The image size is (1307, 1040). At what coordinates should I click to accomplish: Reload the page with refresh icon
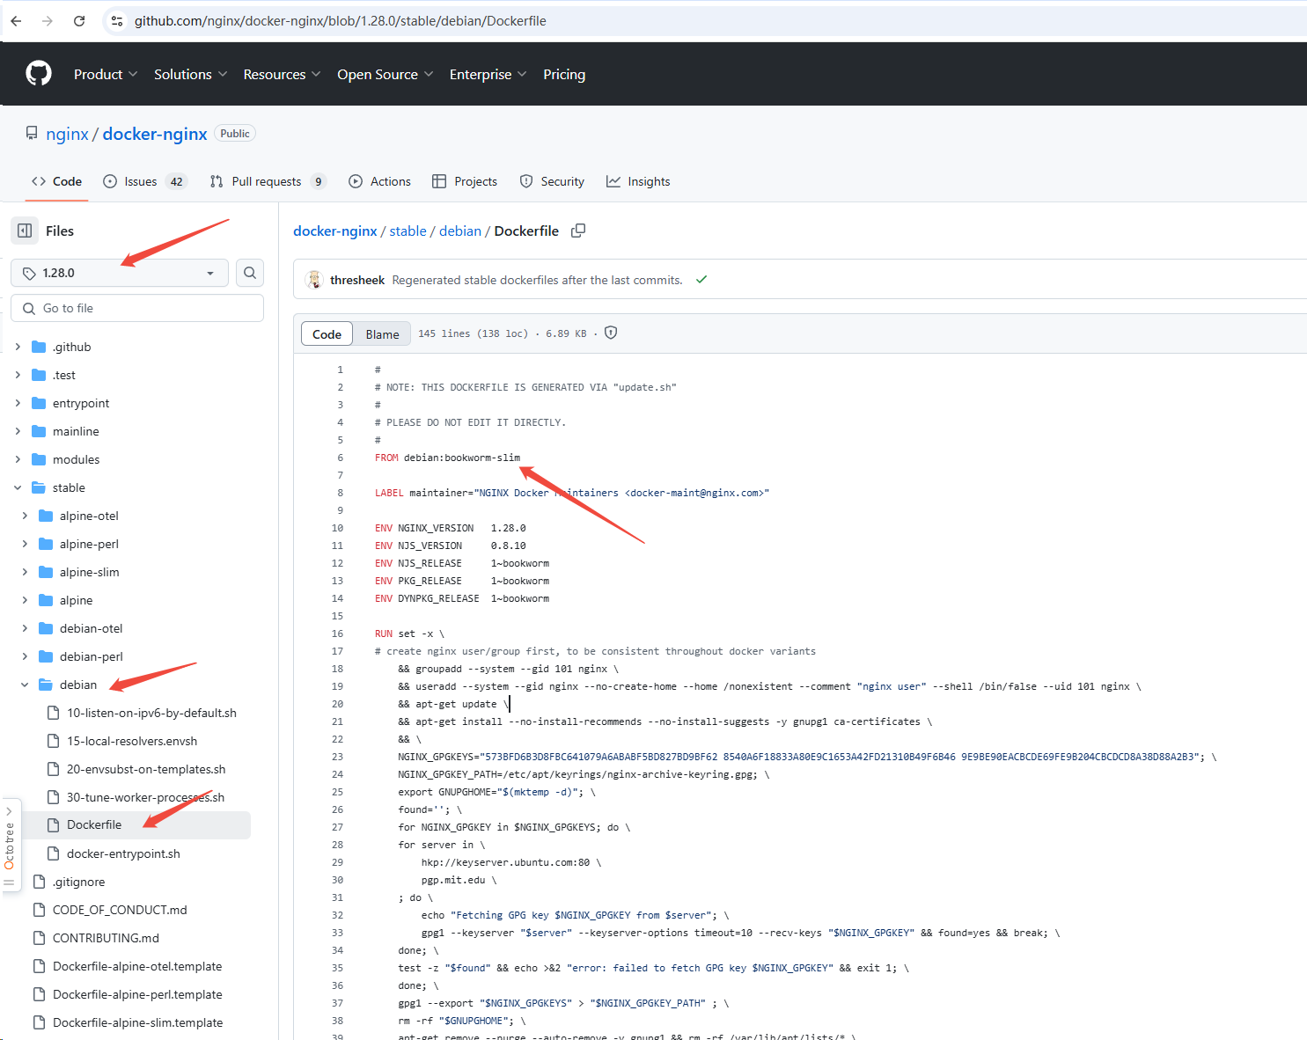79,21
